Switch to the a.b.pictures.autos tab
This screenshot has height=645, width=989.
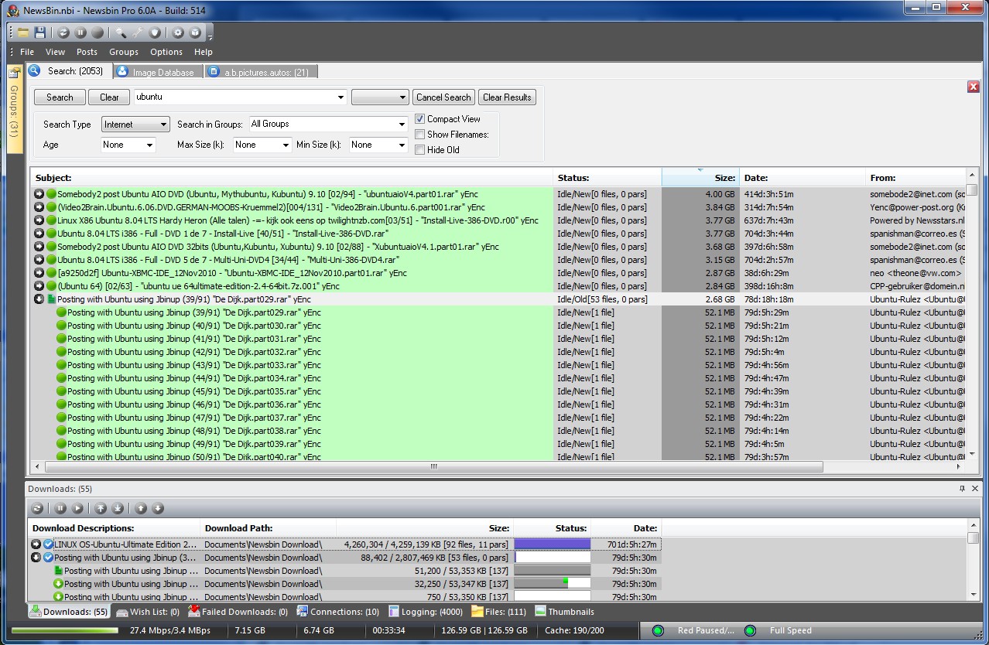(x=261, y=72)
